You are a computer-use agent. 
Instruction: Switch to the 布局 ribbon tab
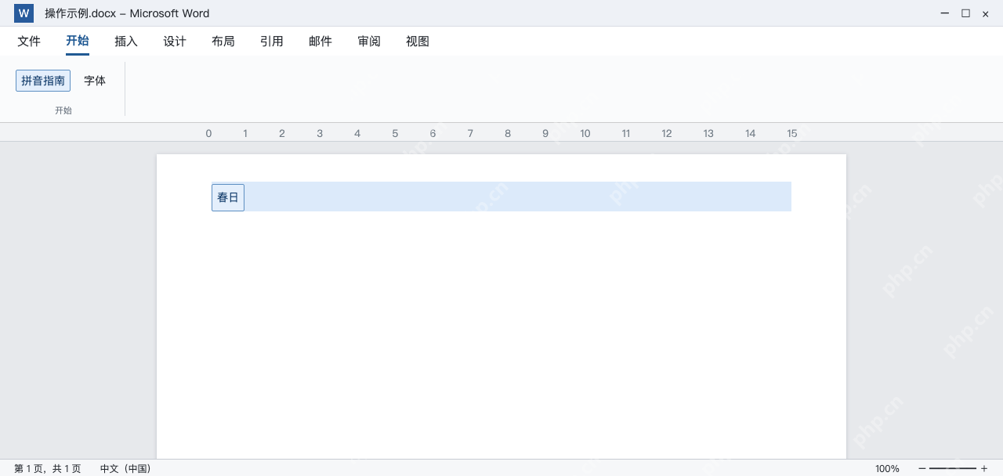[223, 41]
